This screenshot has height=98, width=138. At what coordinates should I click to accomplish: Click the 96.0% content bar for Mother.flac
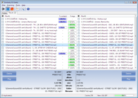63,19
